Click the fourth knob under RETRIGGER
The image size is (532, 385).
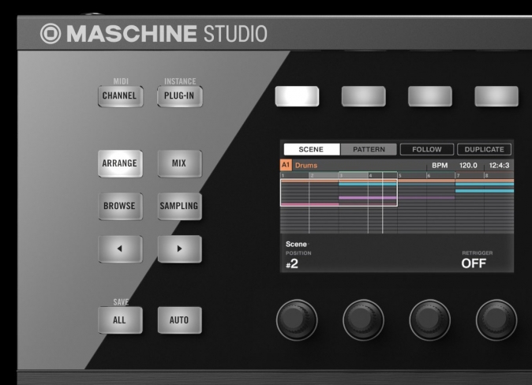[496, 320]
